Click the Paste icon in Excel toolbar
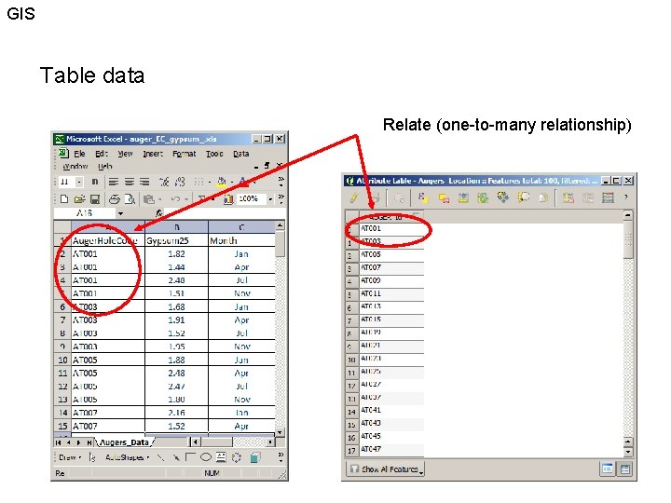This screenshot has height=503, width=671. click(148, 199)
